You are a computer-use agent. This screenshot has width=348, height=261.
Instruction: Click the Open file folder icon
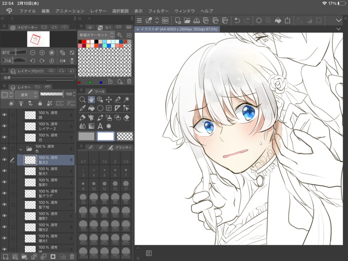click(187, 20)
